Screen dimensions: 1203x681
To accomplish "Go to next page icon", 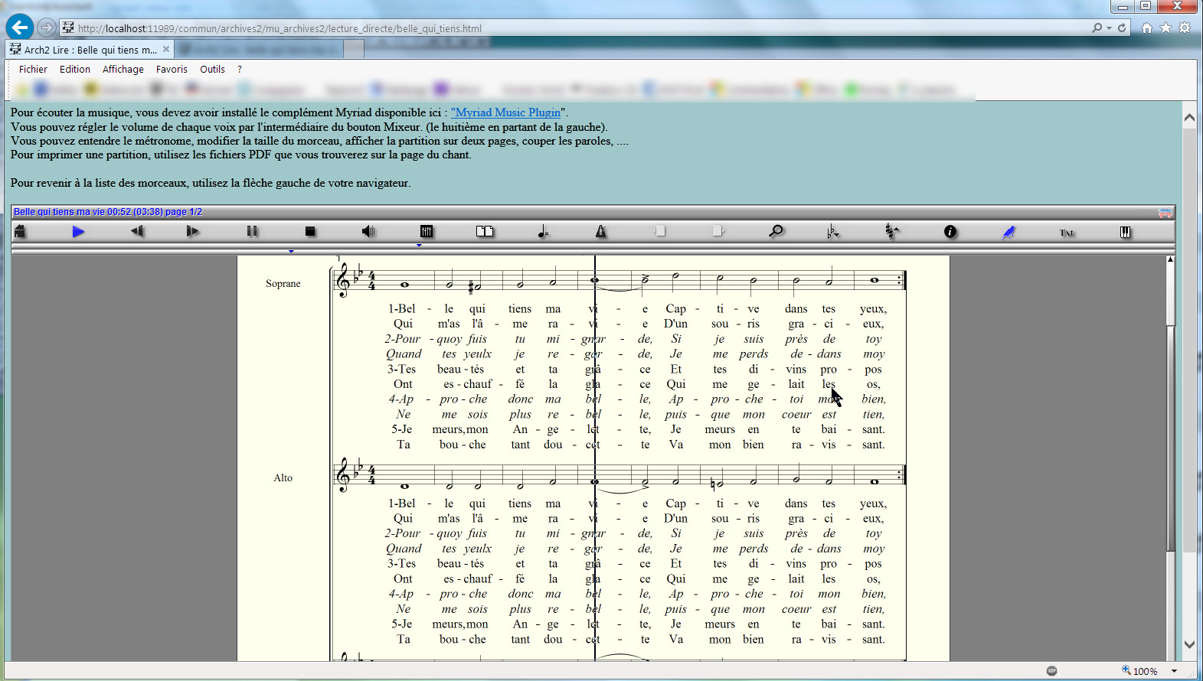I will click(718, 231).
